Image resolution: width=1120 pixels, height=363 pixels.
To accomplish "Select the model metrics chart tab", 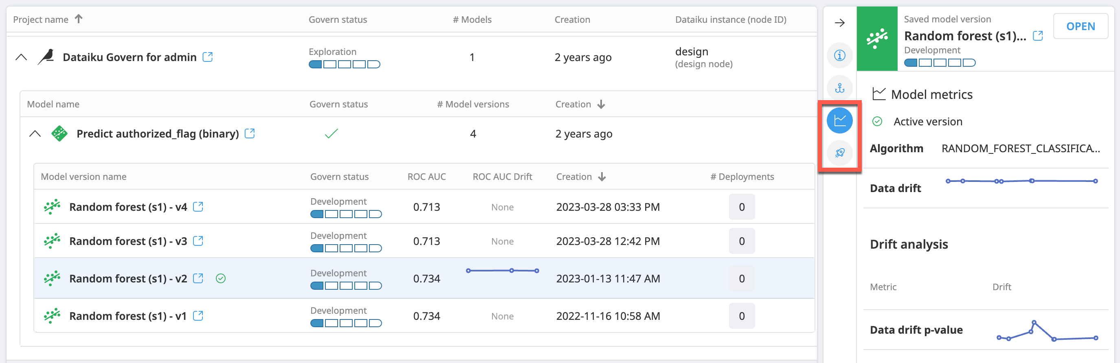I will (x=839, y=120).
